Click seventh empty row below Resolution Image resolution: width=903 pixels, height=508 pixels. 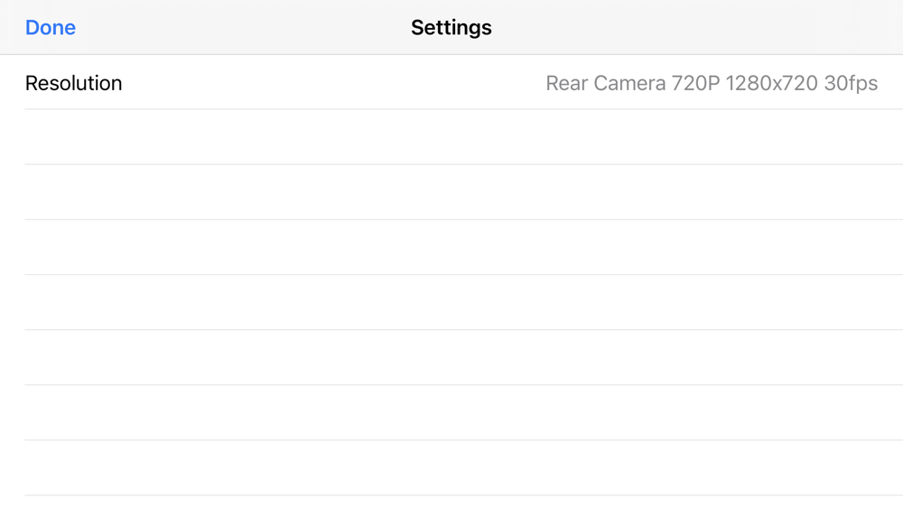[x=451, y=467]
